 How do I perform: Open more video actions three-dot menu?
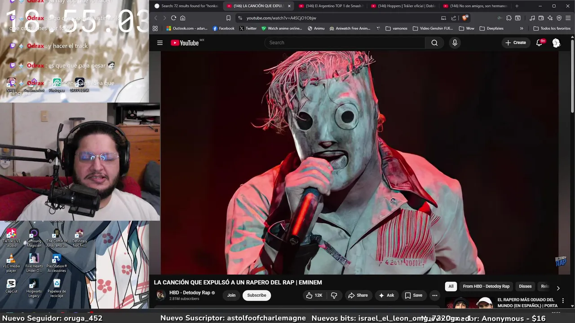(434, 295)
